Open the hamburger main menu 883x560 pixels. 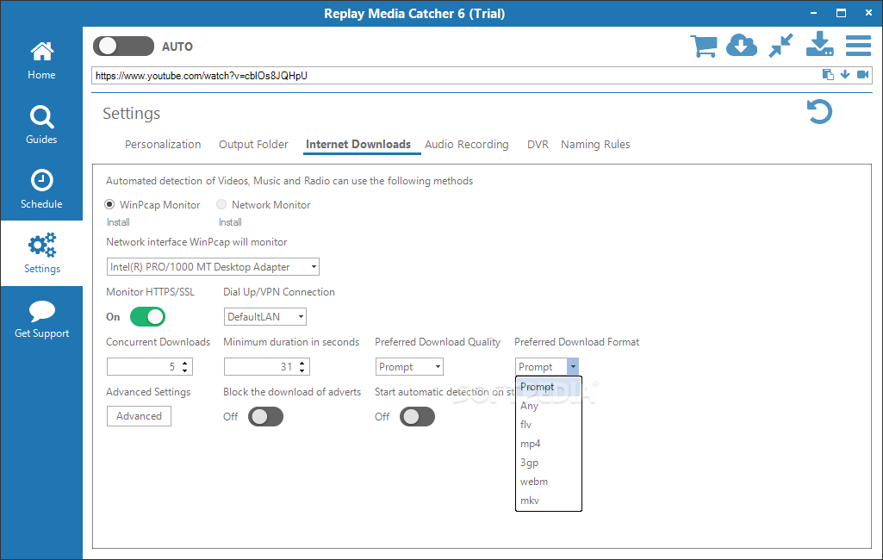tap(858, 46)
